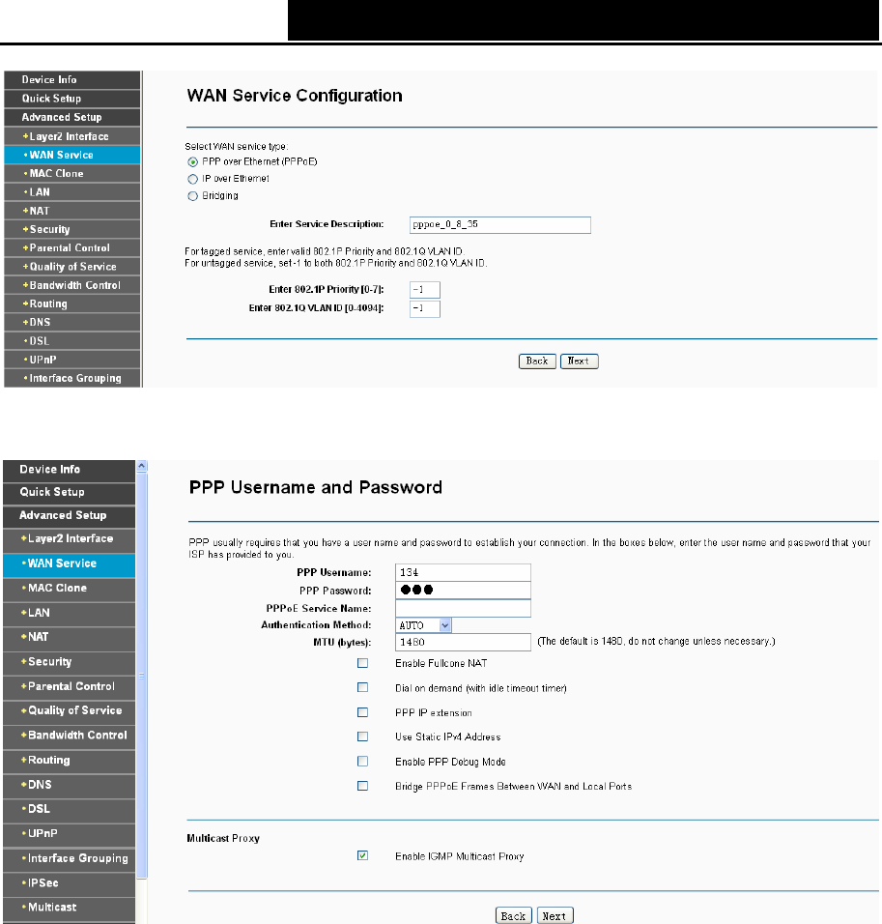Click the sidebar scrollbar up arrow
This screenshot has height=924, width=882.
tap(141, 466)
